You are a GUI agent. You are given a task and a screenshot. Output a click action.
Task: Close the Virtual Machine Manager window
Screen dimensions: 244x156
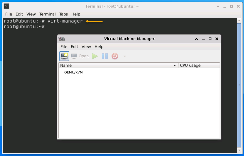(x=217, y=39)
